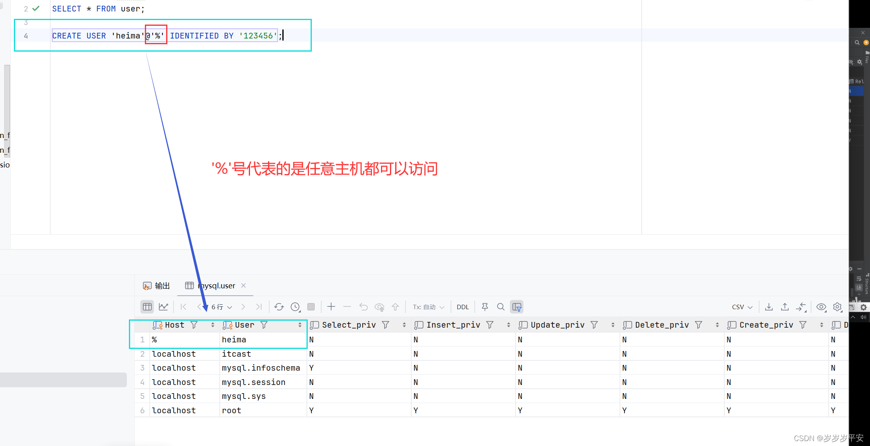Open DDL for mysql.user table
This screenshot has height=446, width=870.
(x=462, y=307)
